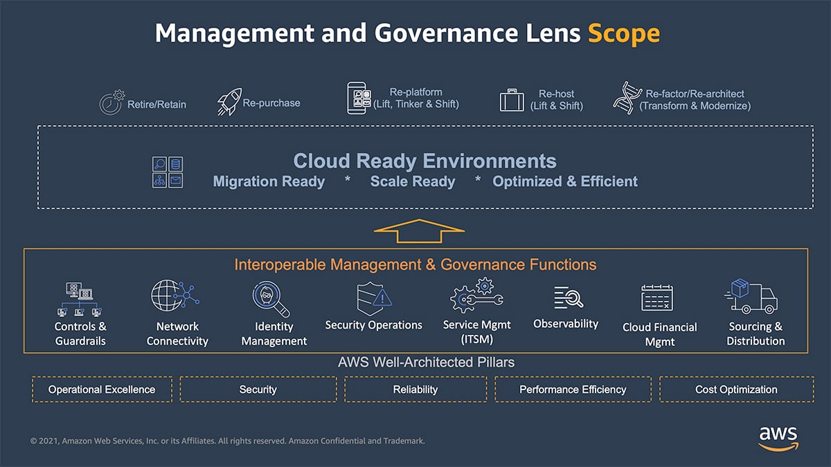Click the Sourcing & Distribution truck icon
The width and height of the screenshot is (831, 467).
pos(751,296)
